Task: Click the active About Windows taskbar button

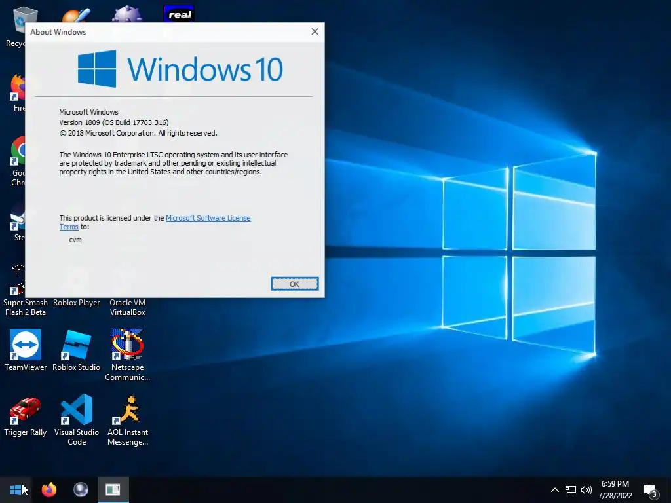Action: coord(113,489)
